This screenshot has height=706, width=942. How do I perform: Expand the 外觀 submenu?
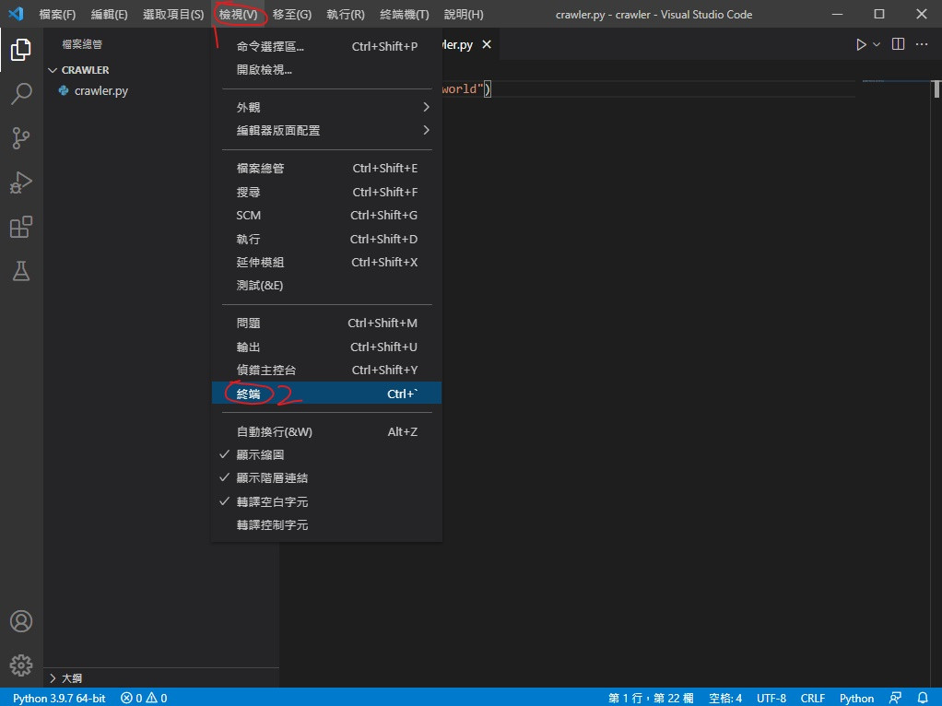[327, 107]
